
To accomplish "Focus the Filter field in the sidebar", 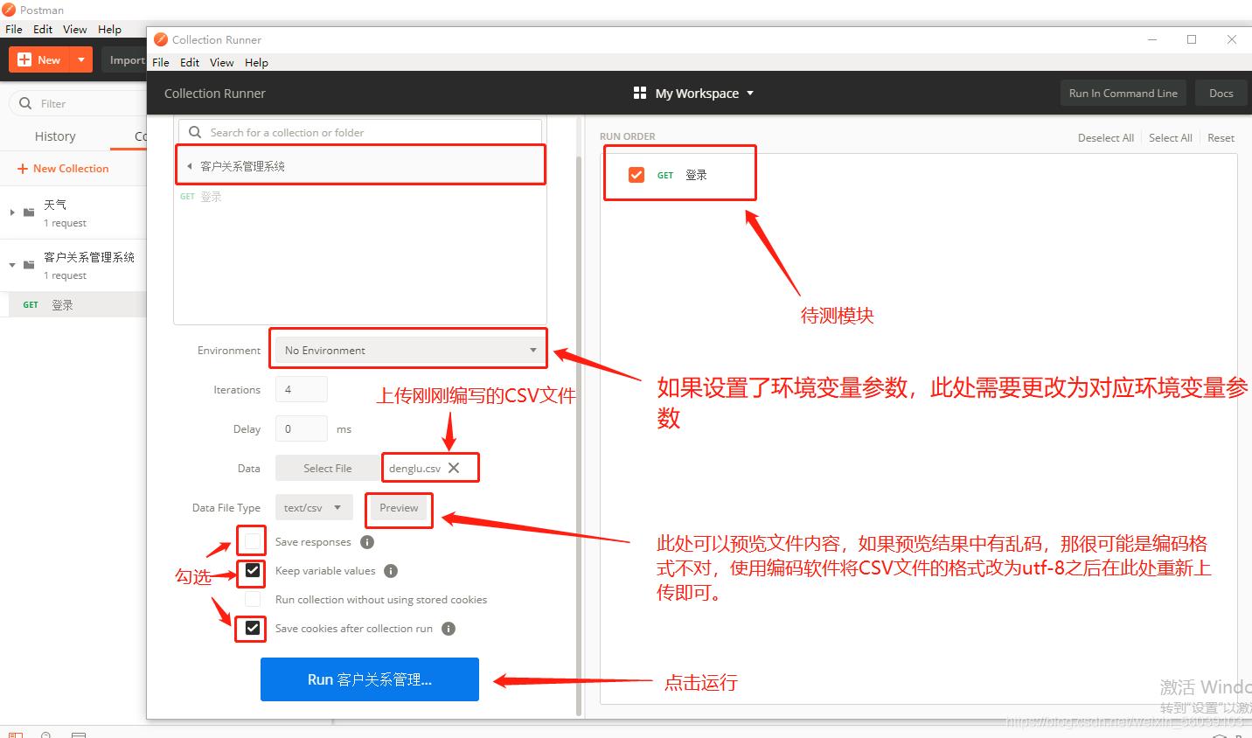I will (x=77, y=103).
